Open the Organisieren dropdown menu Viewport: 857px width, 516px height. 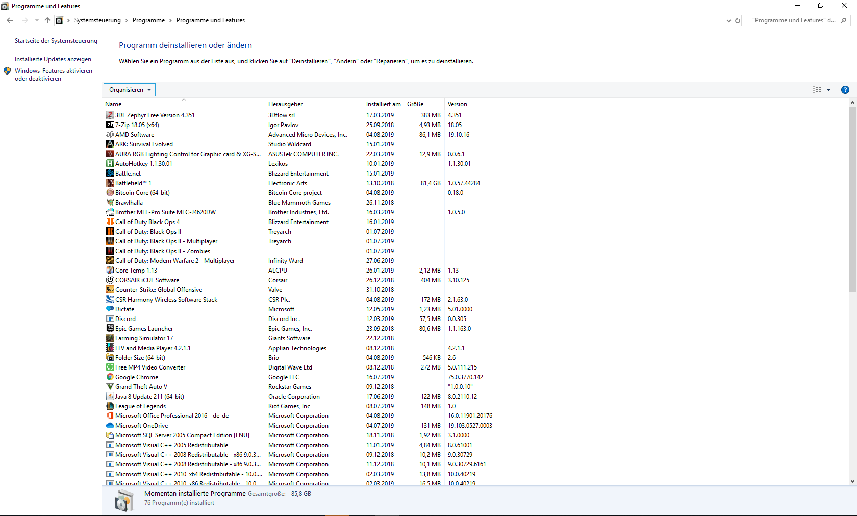point(130,90)
